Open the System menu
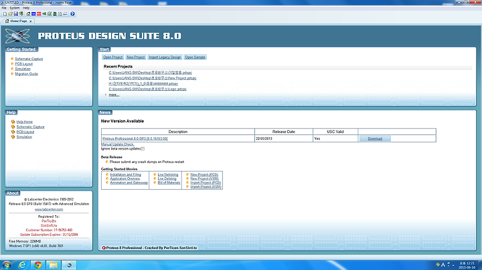The height and width of the screenshot is (270, 482). [x=15, y=7]
